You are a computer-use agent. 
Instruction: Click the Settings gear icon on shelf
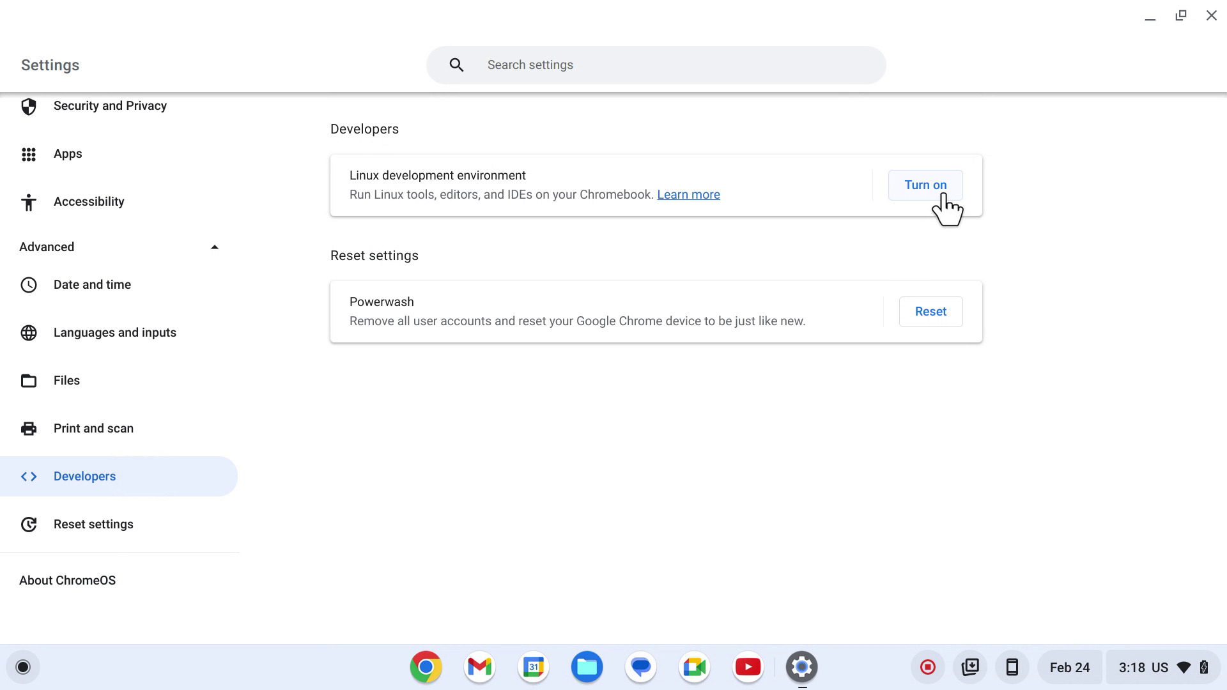[x=801, y=667]
